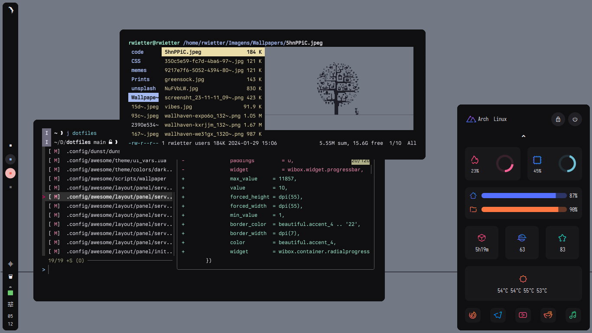Select the 350c5e59-fc7d-4ba6-97~.jpg file

[213, 61]
